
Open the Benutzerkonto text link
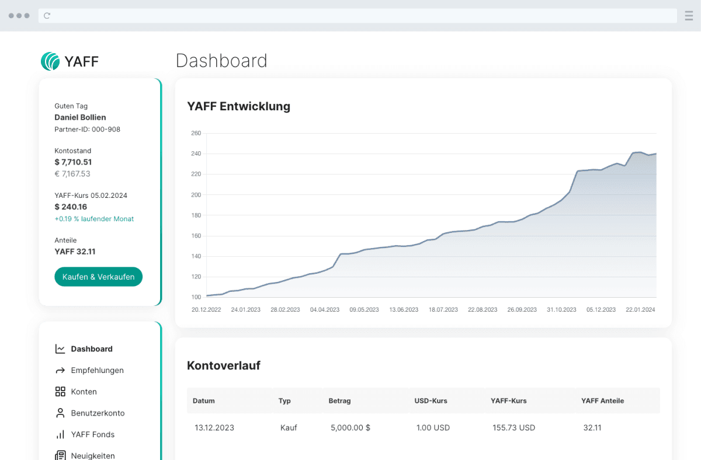(x=98, y=413)
